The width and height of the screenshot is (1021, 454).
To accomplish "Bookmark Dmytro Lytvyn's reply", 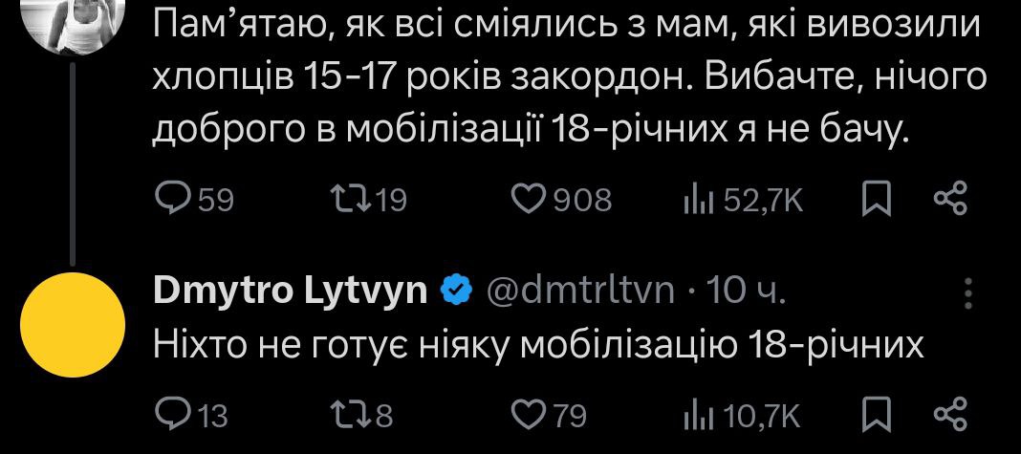I will tap(875, 415).
